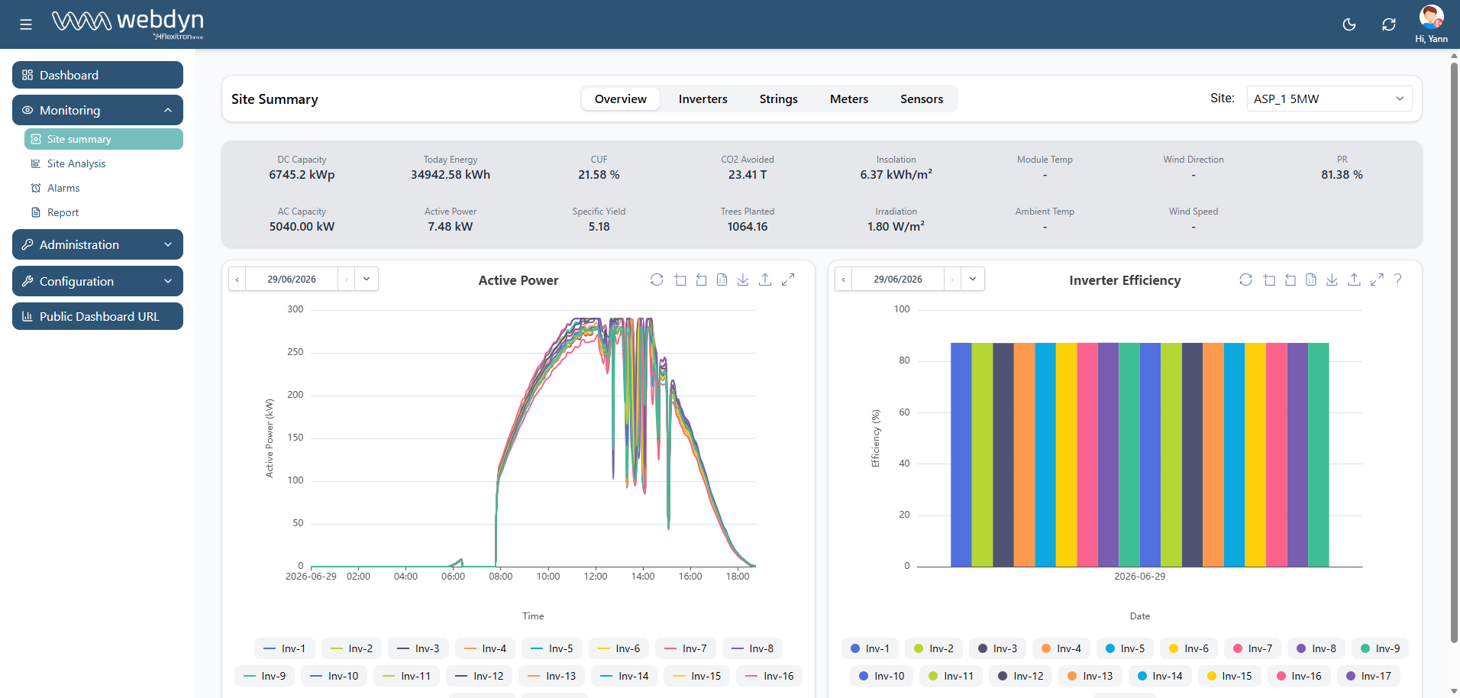Click Active Power date field 29/06/2026
The width and height of the screenshot is (1460, 698).
tap(291, 280)
